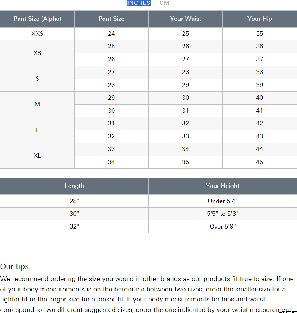
Task: Click the 5'5" to 5'8" height cell
Action: click(223, 214)
